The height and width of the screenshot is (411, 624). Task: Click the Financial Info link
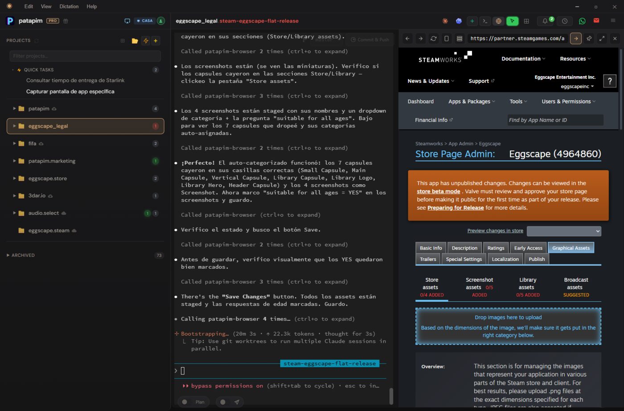click(x=433, y=120)
